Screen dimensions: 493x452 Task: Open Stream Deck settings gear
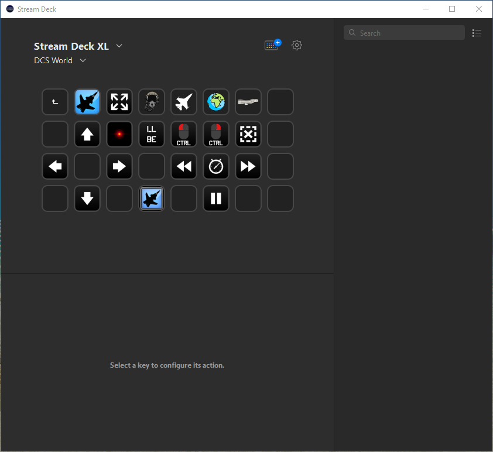coord(297,45)
